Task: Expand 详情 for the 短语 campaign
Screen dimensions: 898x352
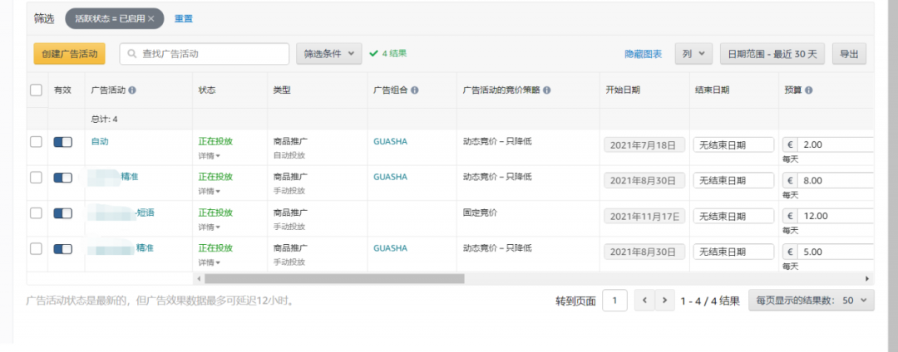Action: (x=209, y=227)
